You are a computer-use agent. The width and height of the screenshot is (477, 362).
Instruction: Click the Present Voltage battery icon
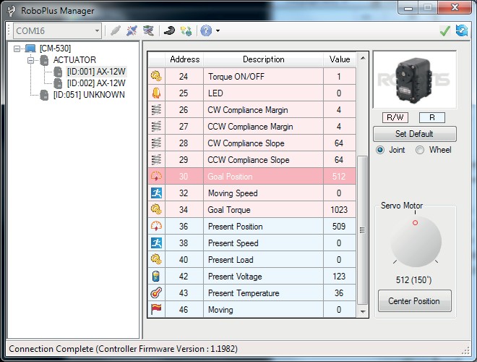click(x=155, y=277)
